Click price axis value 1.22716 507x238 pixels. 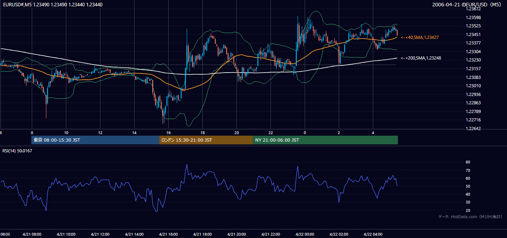point(473,120)
